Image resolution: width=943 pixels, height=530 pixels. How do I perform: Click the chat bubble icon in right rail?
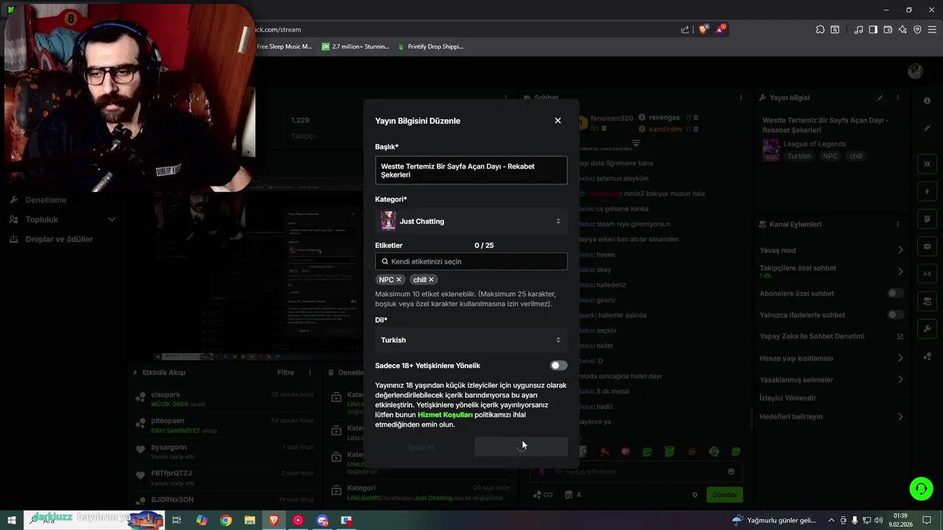927,247
